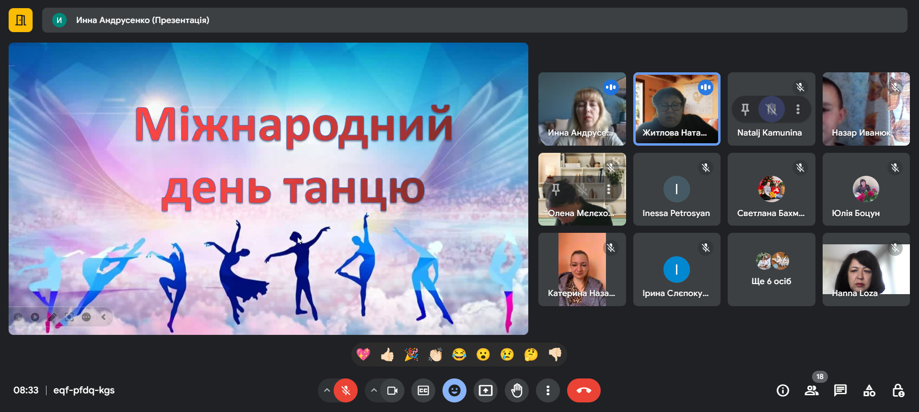Open more options three-dot menu
Image resolution: width=919 pixels, height=412 pixels.
point(547,390)
